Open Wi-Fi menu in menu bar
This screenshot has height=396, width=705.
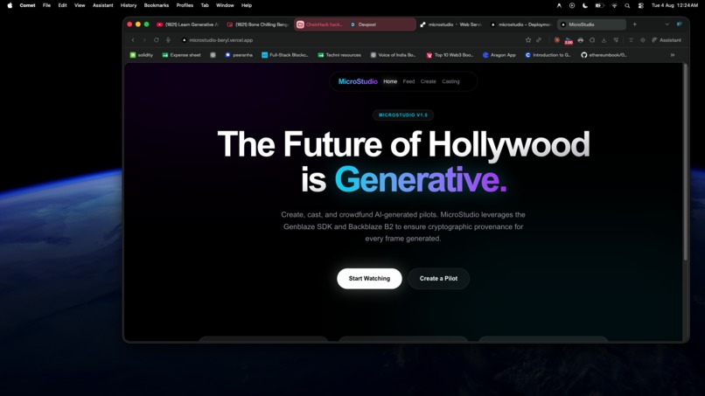[x=614, y=5]
